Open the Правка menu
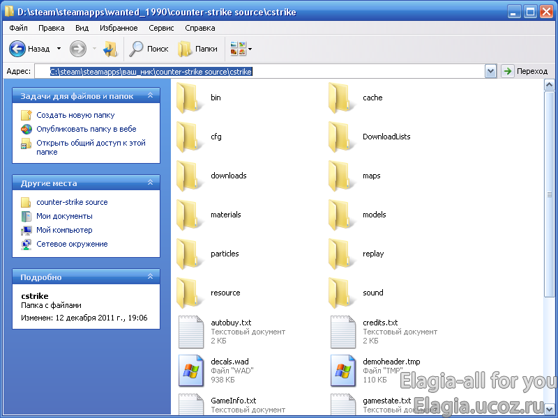 [51, 28]
